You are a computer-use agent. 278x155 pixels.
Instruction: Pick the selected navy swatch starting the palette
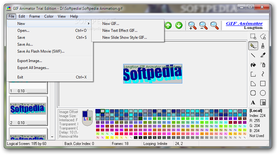pos(98,111)
